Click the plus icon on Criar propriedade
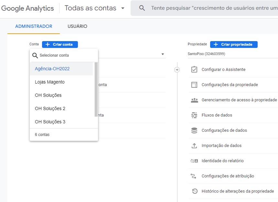278x202 pixels. [x=216, y=44]
